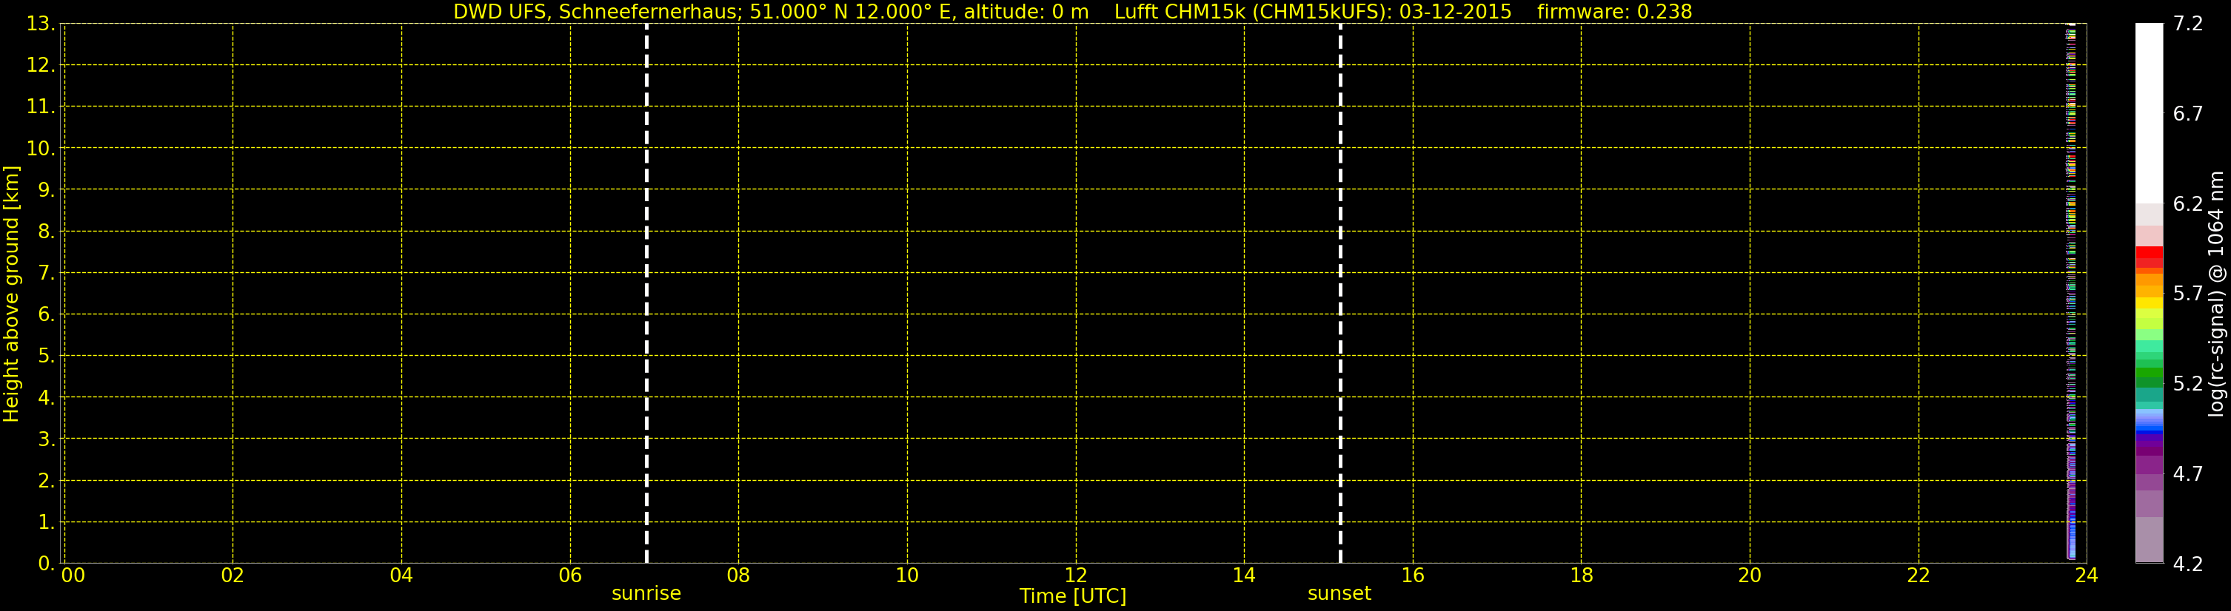This screenshot has height=611, width=2231.
Task: Click the time tick label '10'
Action: (x=908, y=575)
